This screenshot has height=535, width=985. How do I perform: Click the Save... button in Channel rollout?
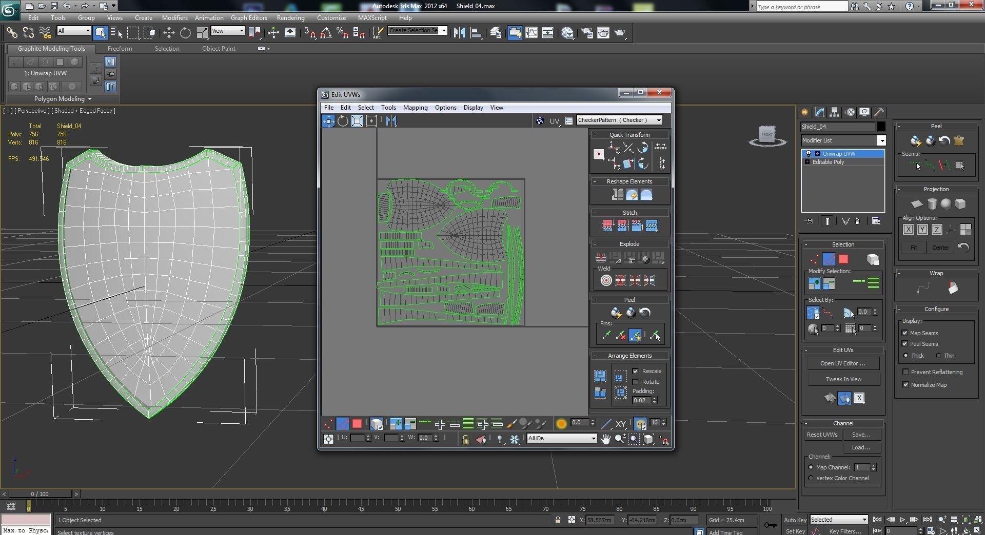tap(861, 435)
